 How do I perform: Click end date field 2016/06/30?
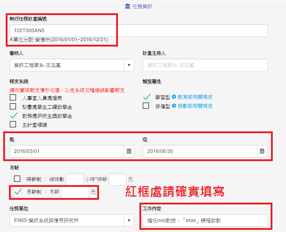click(200, 151)
